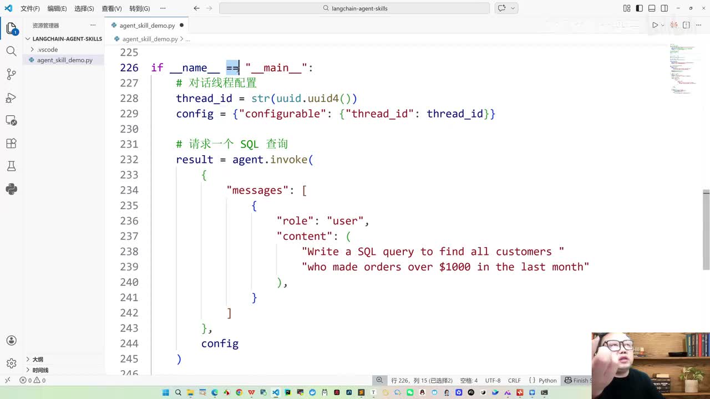Click the thread_id assignment on line 228
The height and width of the screenshot is (399, 710).
[267, 98]
